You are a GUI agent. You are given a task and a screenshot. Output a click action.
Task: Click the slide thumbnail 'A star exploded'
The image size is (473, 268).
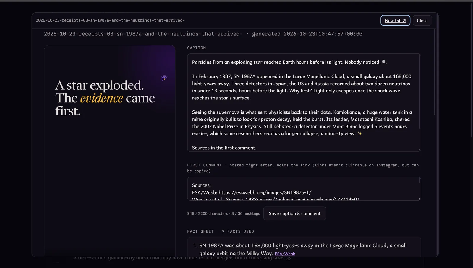click(110, 151)
